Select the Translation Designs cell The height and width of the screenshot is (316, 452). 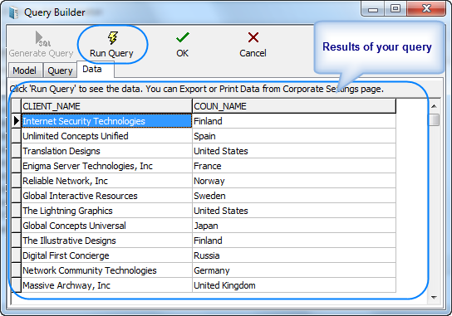point(106,151)
